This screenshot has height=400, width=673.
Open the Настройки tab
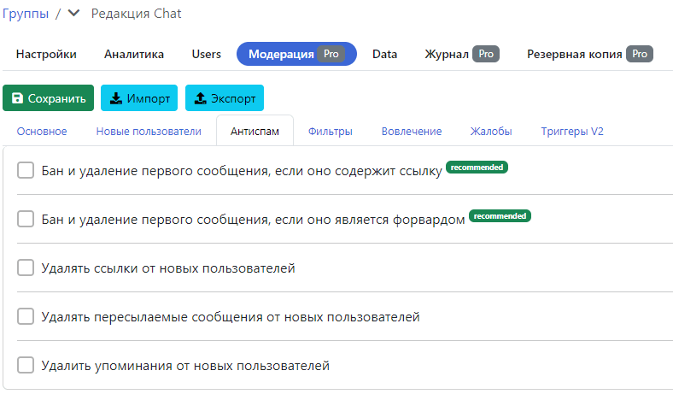[46, 54]
